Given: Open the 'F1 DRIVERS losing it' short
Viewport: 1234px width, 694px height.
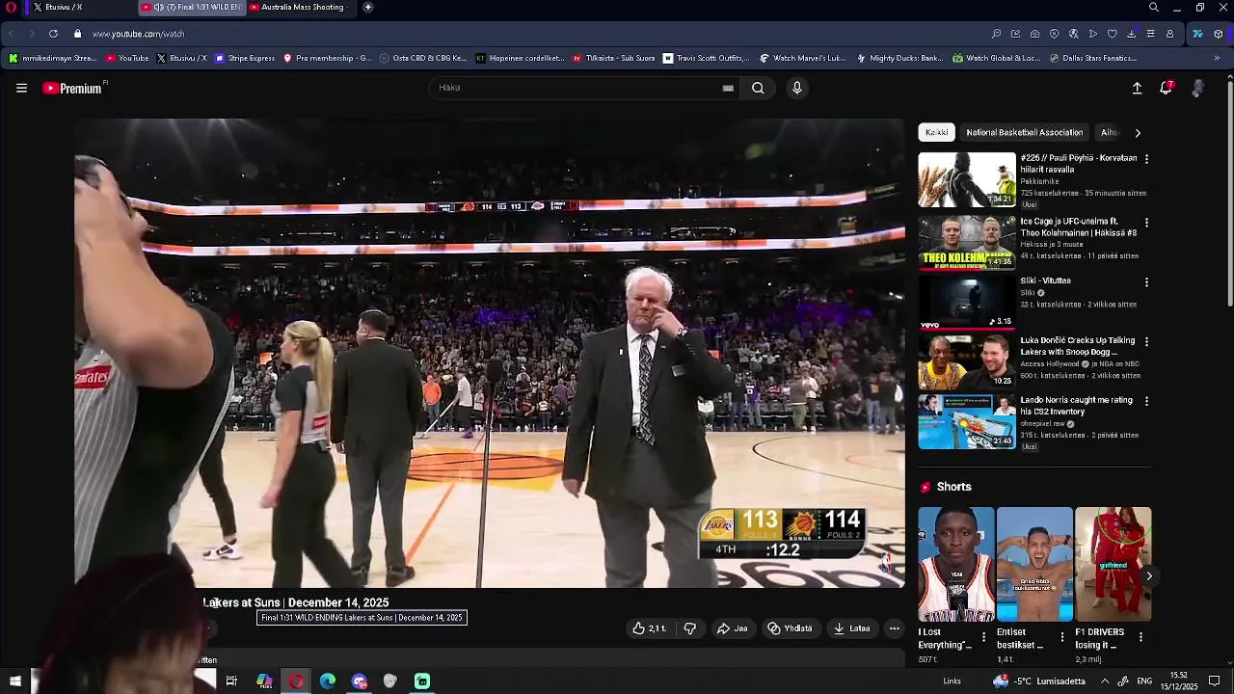Looking at the screenshot, I should pos(1113,564).
